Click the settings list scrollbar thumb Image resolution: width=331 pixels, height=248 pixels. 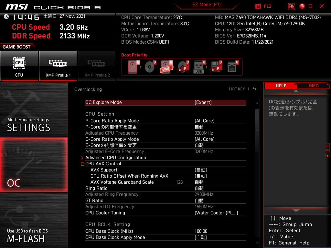click(x=257, y=131)
